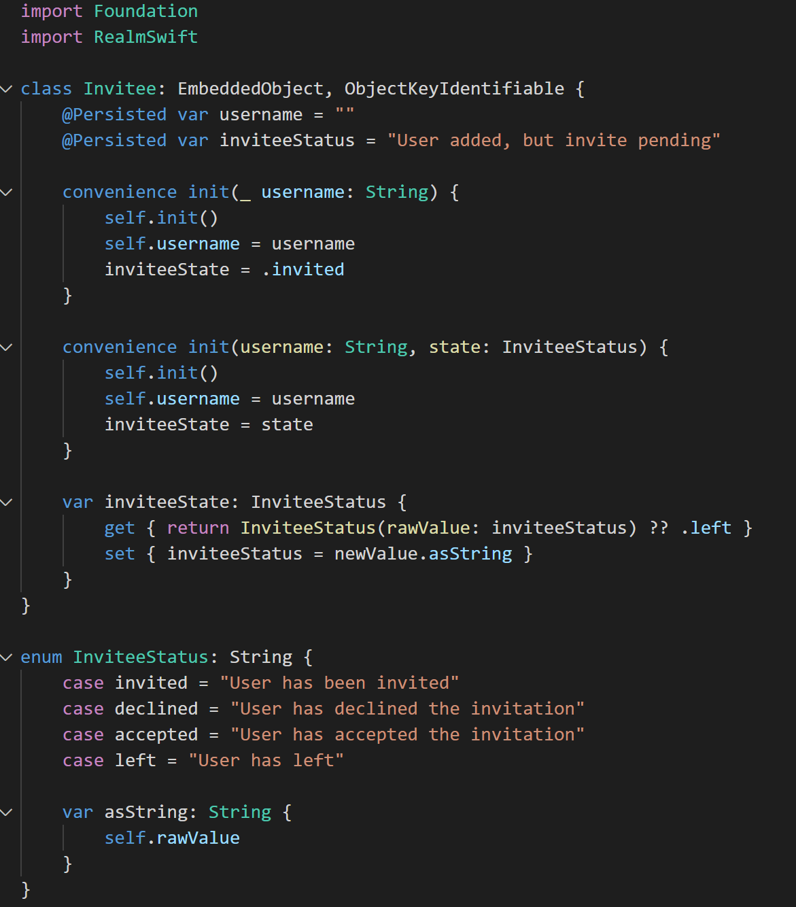Collapse the var inviteeState property chevron

[x=7, y=502]
